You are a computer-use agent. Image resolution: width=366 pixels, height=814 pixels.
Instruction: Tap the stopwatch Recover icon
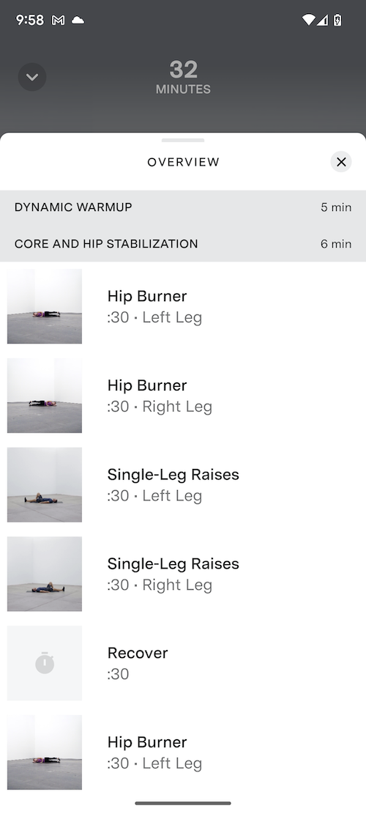coord(45,663)
